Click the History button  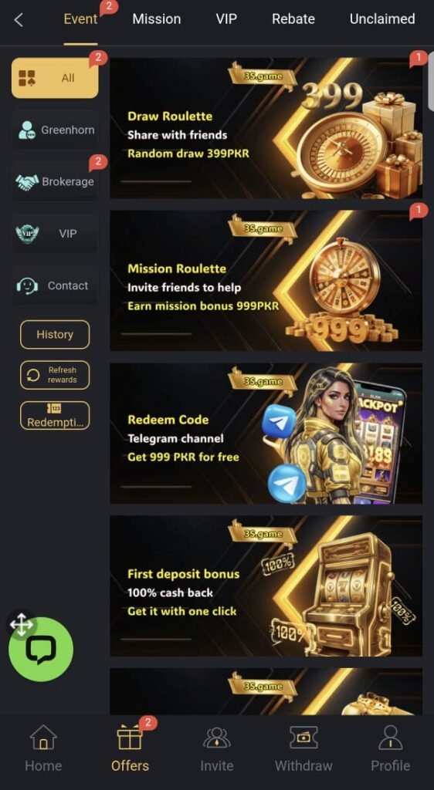(55, 335)
